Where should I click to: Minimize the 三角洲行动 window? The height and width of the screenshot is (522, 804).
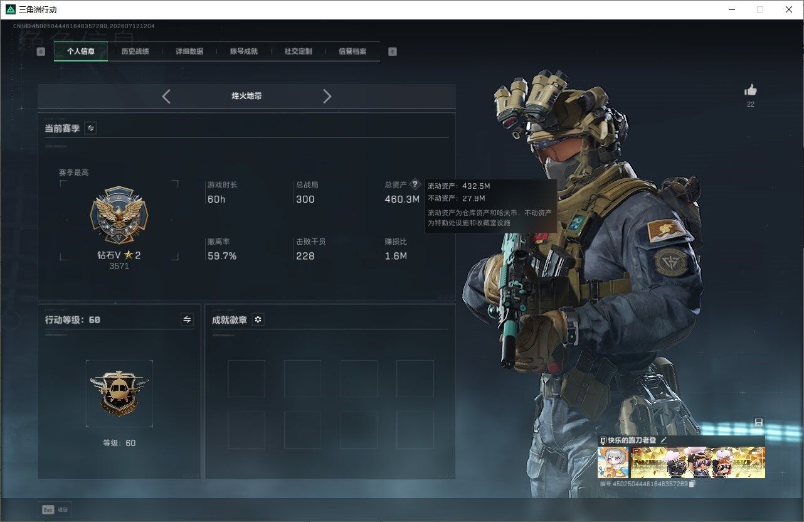click(x=732, y=9)
